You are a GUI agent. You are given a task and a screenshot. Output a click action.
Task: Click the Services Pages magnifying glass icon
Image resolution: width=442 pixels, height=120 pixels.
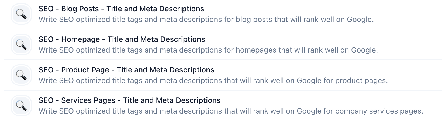click(21, 106)
